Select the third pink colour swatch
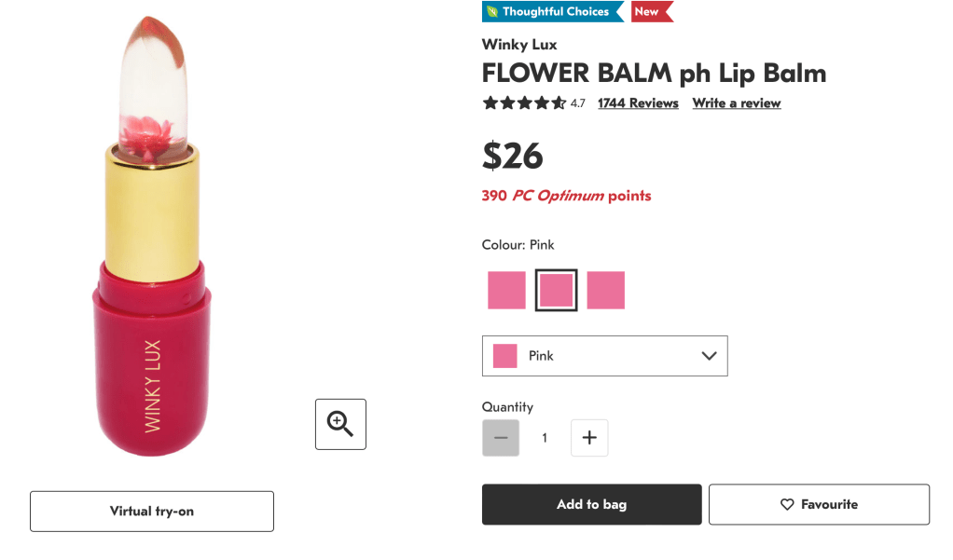Image resolution: width=953 pixels, height=560 pixels. tap(606, 290)
